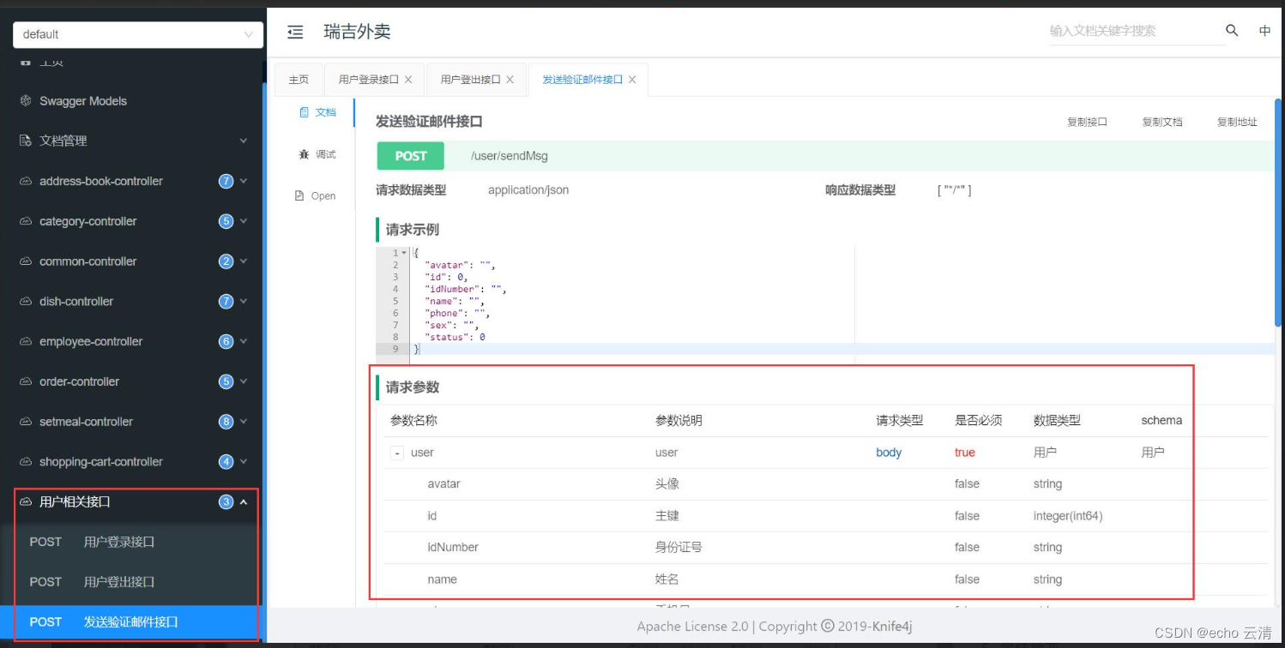Click the cloud icon beside order-controller
This screenshot has height=648, width=1285.
tap(26, 381)
